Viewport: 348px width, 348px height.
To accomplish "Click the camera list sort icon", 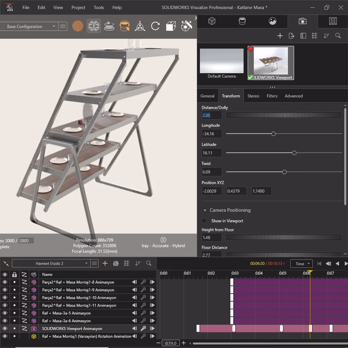I will [x=326, y=36].
